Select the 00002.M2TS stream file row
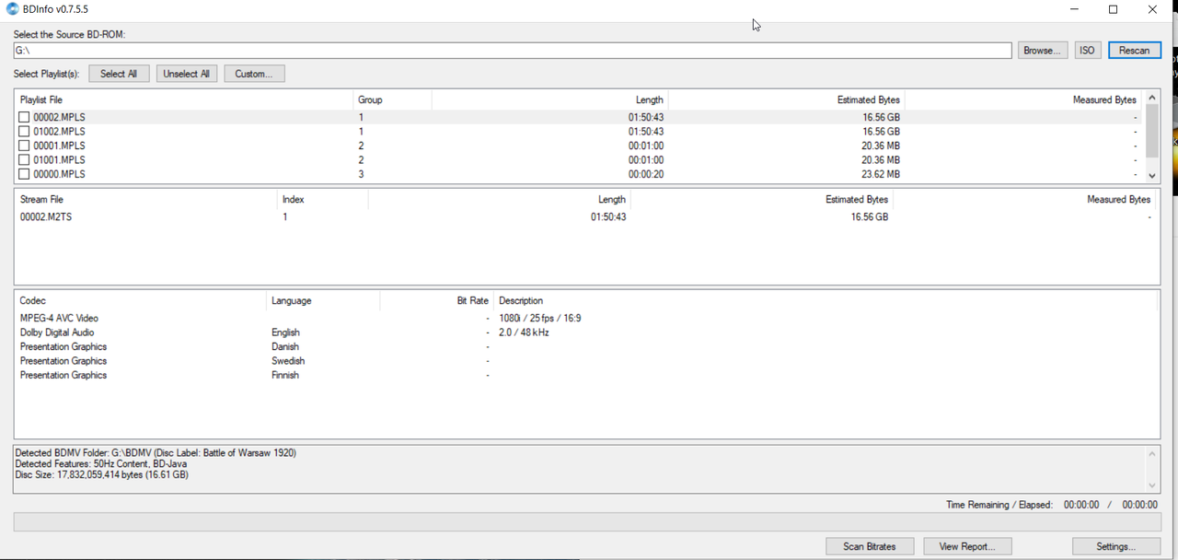Screen dimensions: 1178x560 click(587, 216)
